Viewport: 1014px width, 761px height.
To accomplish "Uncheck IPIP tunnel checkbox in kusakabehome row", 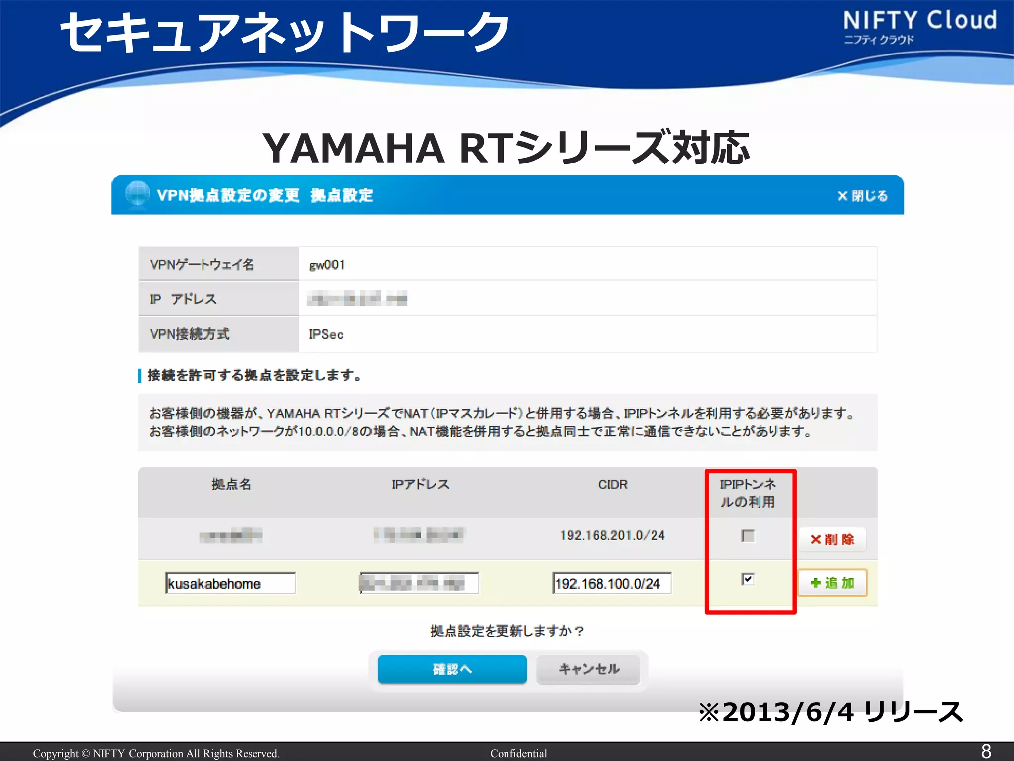I will [748, 579].
